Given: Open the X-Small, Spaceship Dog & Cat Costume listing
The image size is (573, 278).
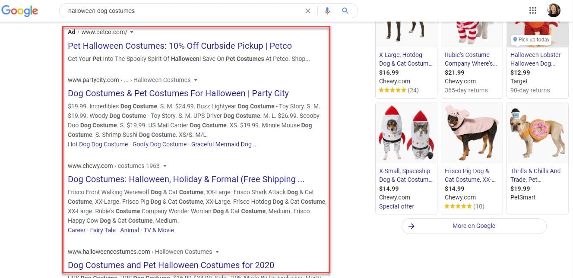Looking at the screenshot, I should [405, 175].
